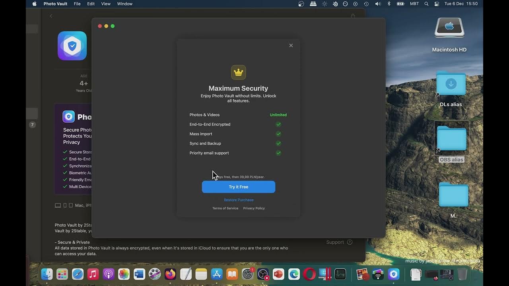Click the battery status icon in menu bar
Viewport: 509px width, 286px height.
click(401, 4)
